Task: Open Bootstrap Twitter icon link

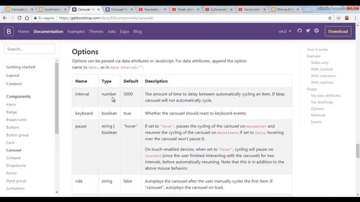Action: pyautogui.click(x=308, y=31)
